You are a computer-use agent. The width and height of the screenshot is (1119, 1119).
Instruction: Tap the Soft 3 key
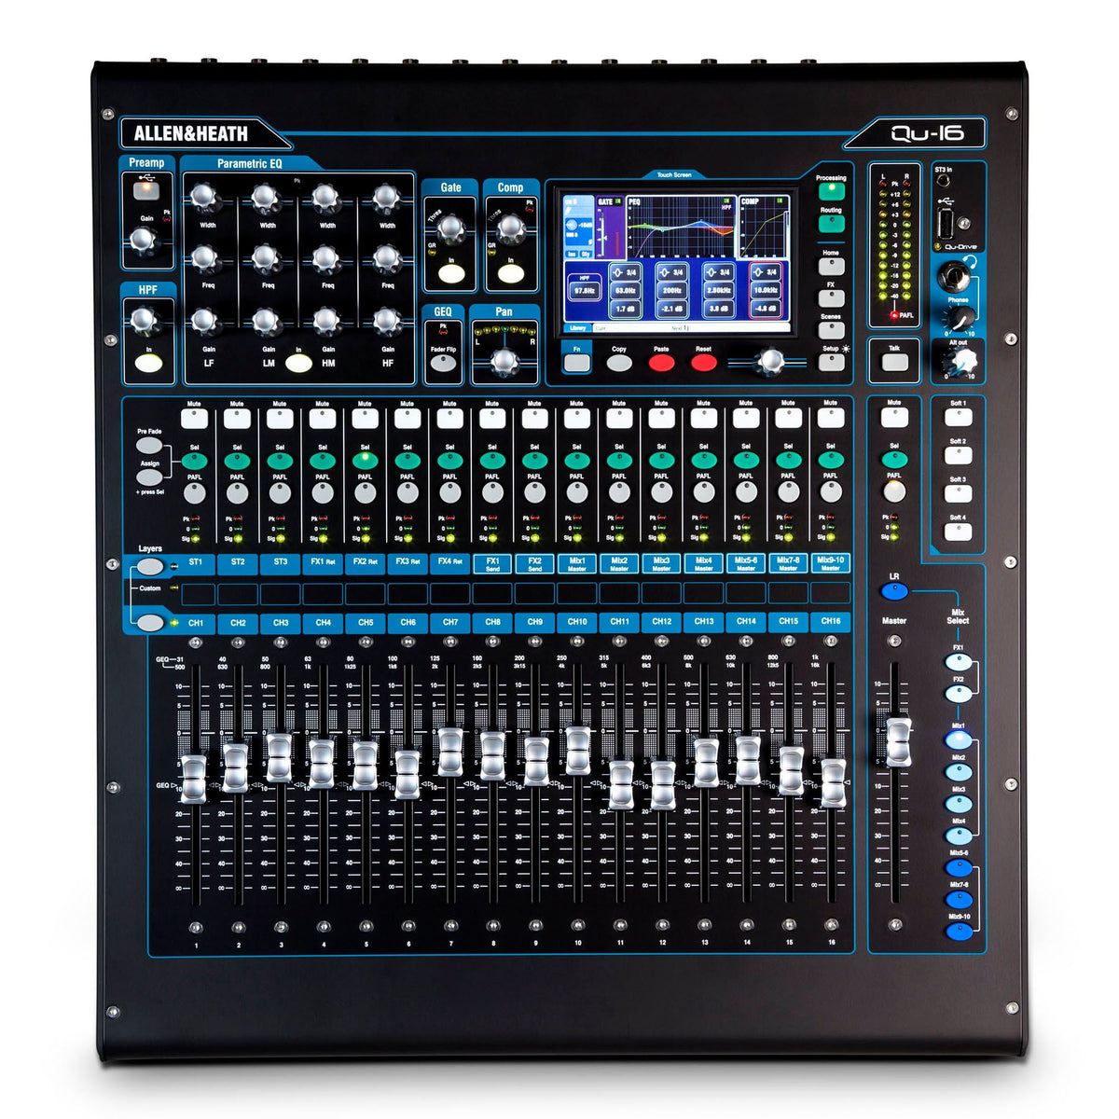958,494
